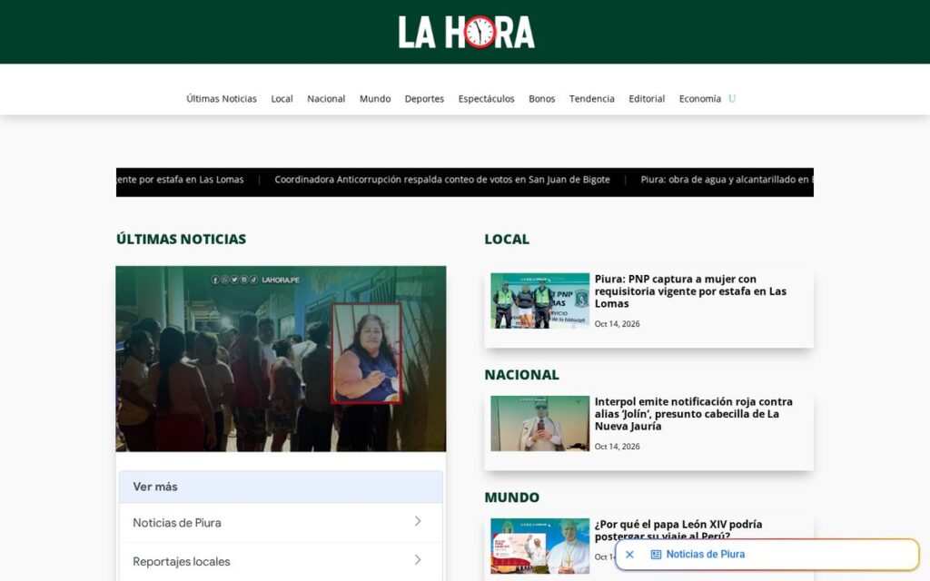Open Últimas Noticias menu item
This screenshot has width=930, height=581.
pos(222,98)
